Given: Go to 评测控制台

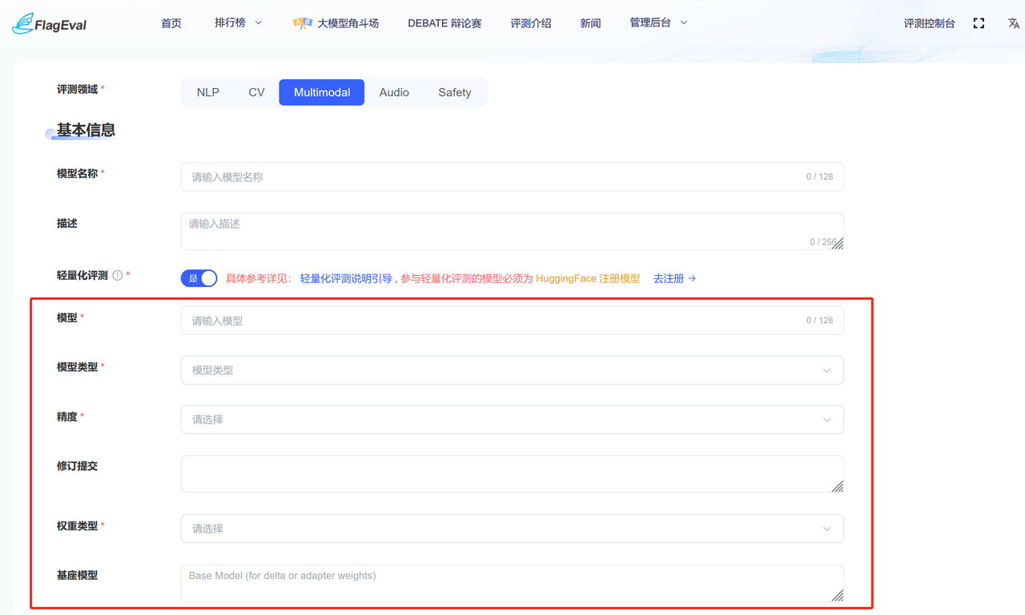Looking at the screenshot, I should [929, 23].
